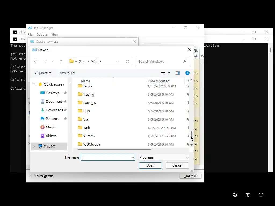Image resolution: width=275 pixels, height=206 pixels.
Task: Create a New folder
Action: [67, 73]
